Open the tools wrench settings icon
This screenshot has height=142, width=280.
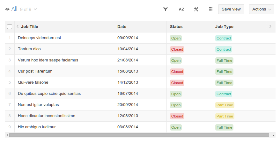pos(196,9)
